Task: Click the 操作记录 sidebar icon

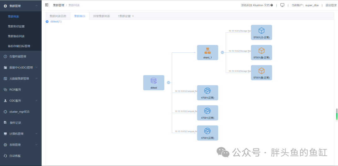Action: (x=5, y=123)
